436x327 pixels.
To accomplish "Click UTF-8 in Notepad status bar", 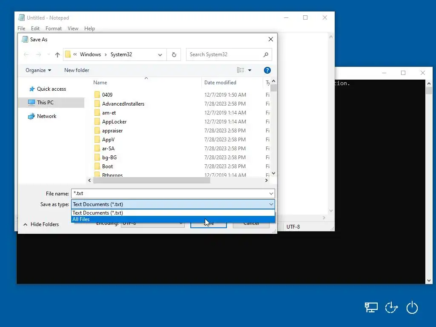I will point(293,227).
